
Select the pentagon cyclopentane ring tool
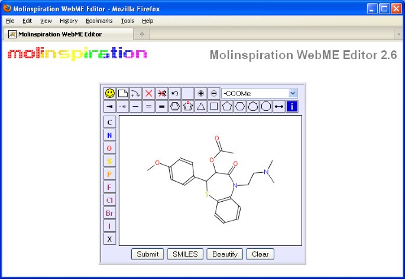tap(227, 106)
